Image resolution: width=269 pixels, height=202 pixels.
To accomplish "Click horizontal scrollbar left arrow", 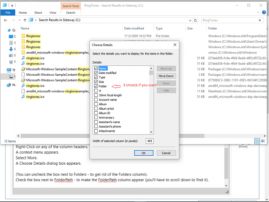I will coord(19,136).
